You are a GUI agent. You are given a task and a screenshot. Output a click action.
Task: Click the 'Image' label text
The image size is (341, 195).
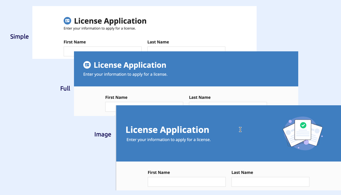pyautogui.click(x=103, y=134)
